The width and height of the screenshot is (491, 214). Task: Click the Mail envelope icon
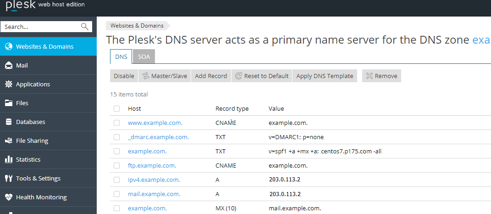(x=8, y=65)
